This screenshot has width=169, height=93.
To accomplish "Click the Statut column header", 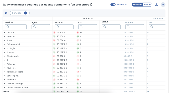I will point(105,22).
